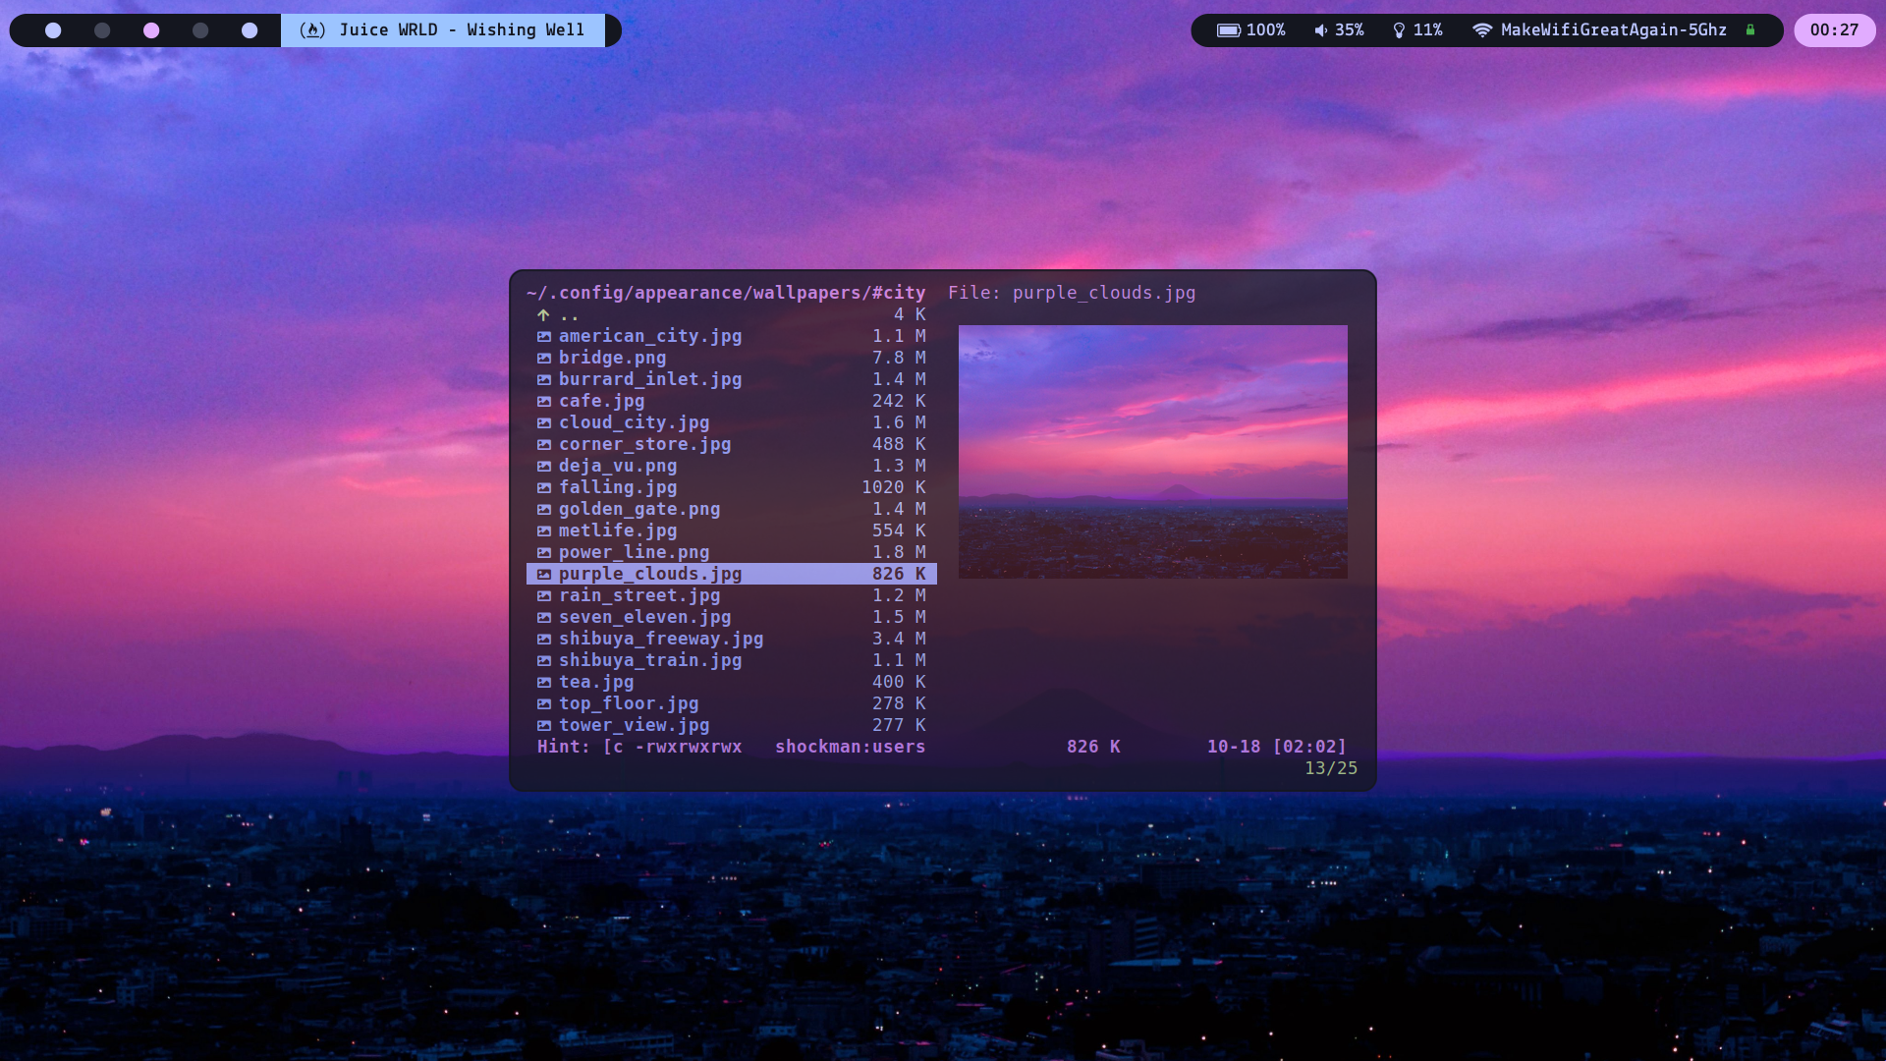Click the 1020 K size of falling.jpg
Viewport: 1886px width, 1061px height.
click(894, 487)
